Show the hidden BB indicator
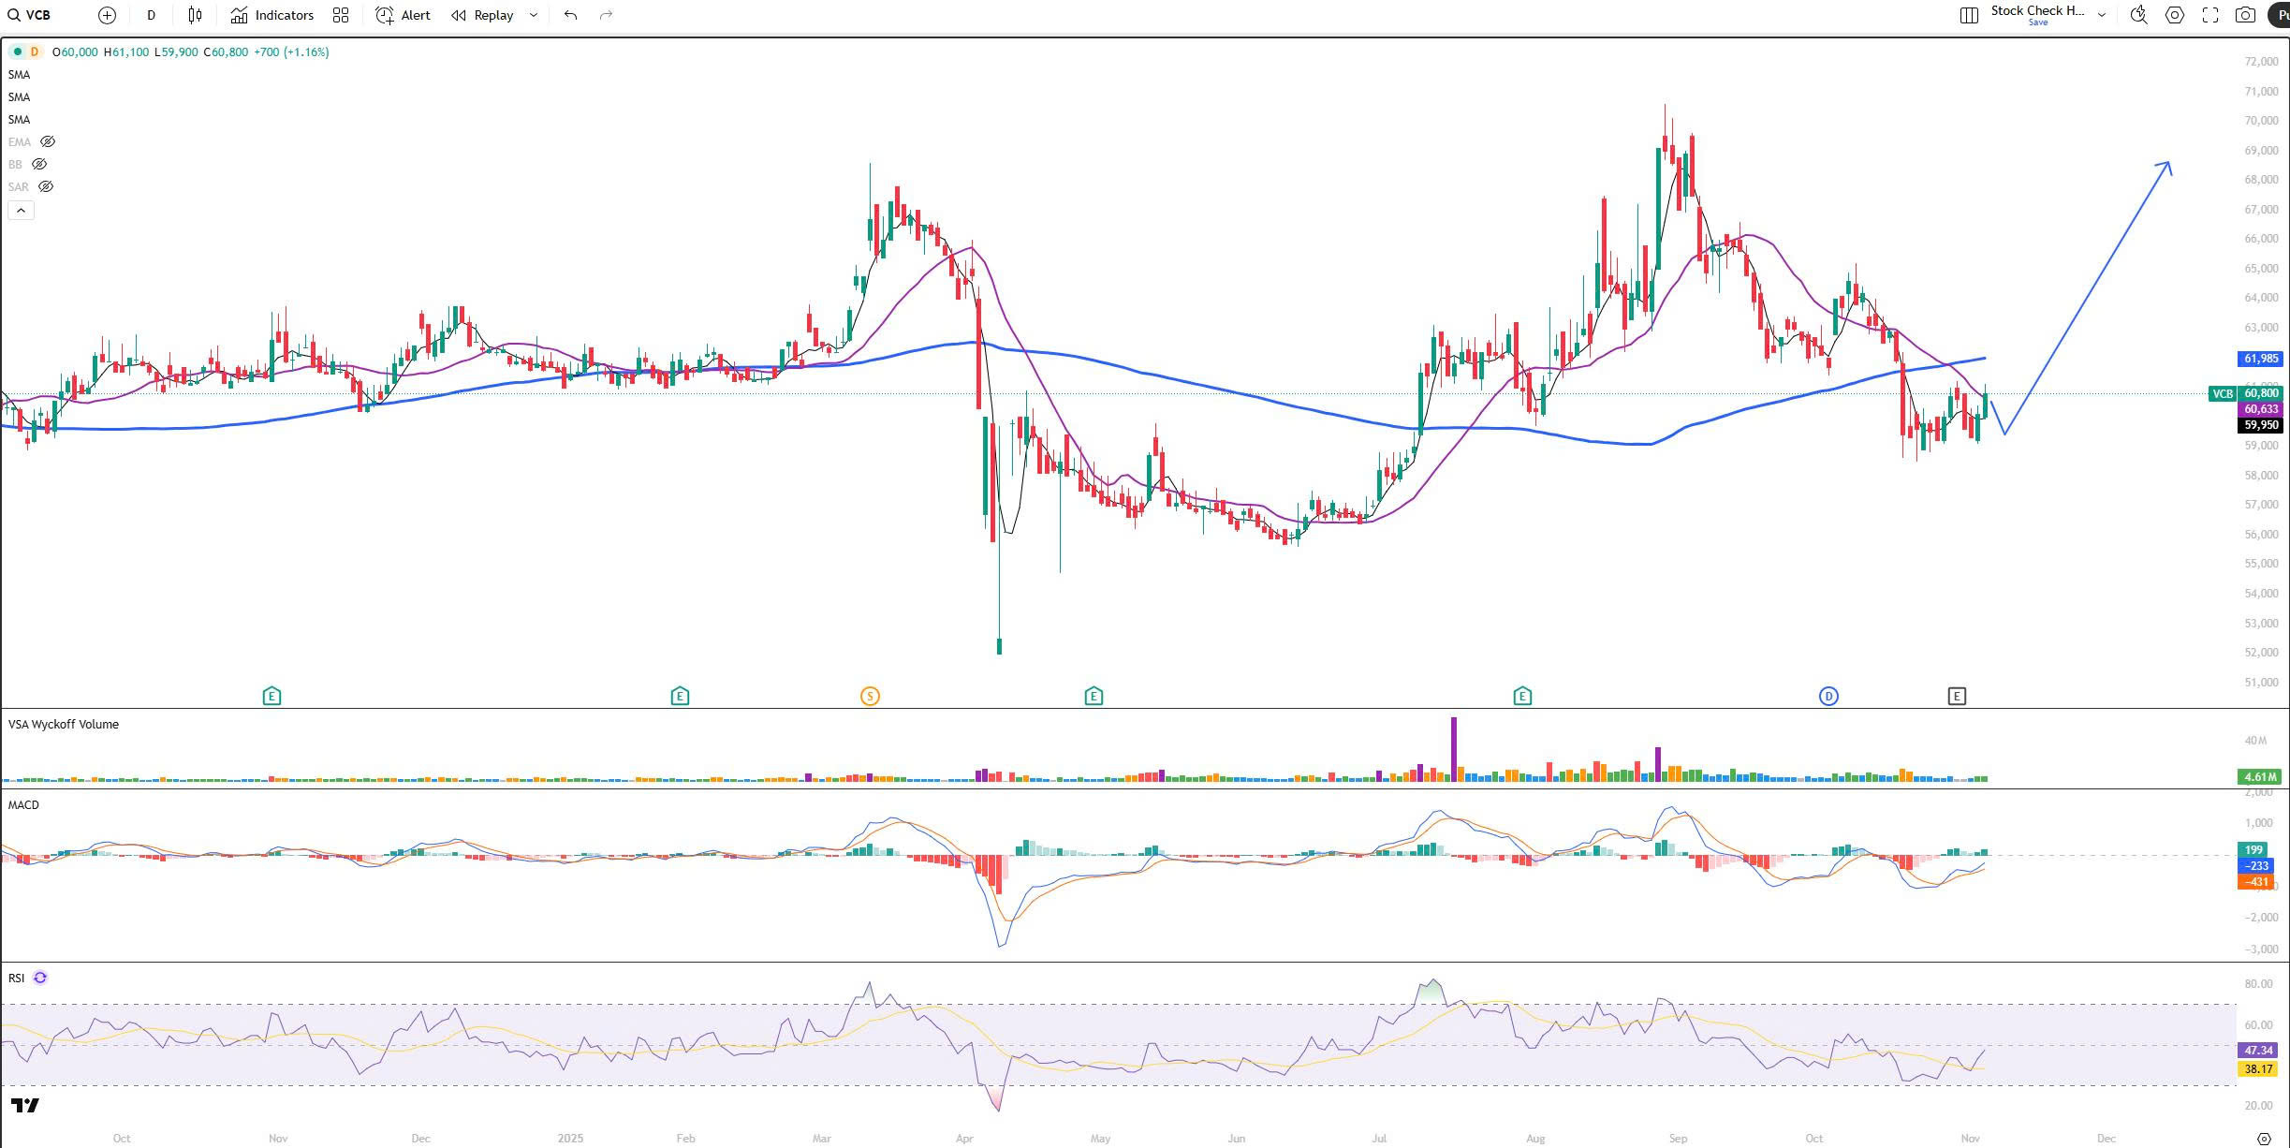Viewport: 2290px width, 1148px height. point(39,164)
